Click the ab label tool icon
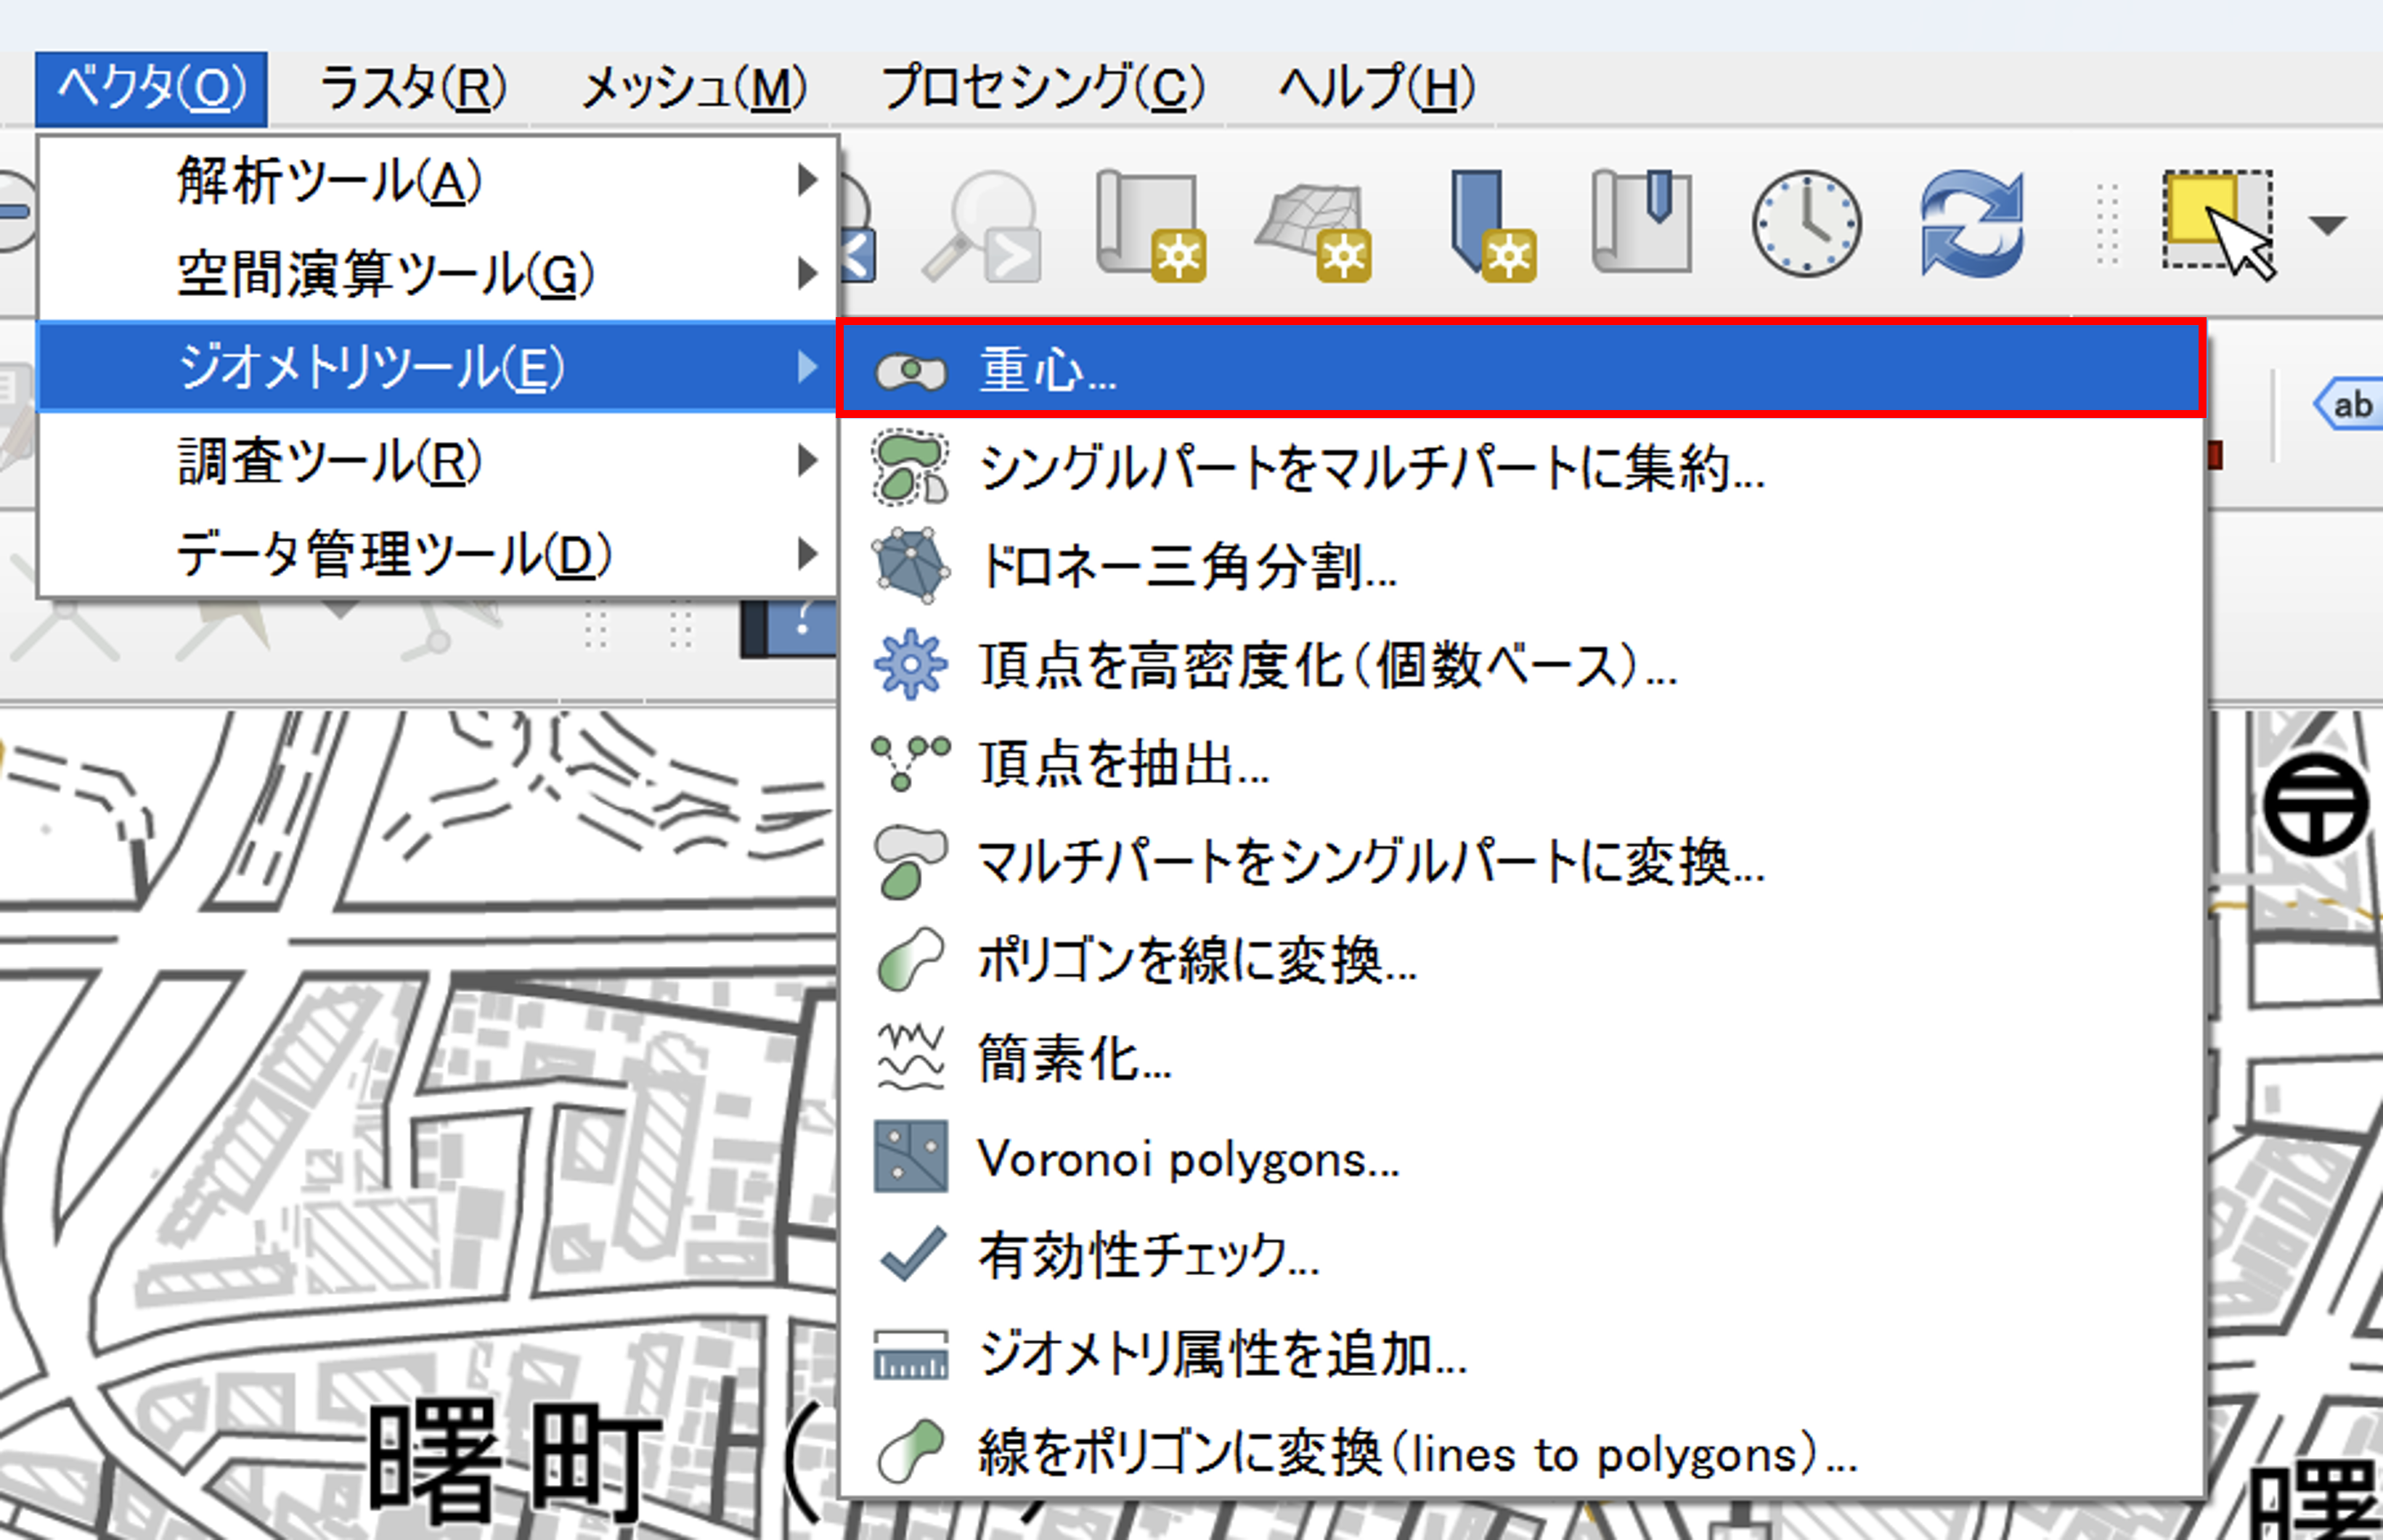 [2349, 404]
